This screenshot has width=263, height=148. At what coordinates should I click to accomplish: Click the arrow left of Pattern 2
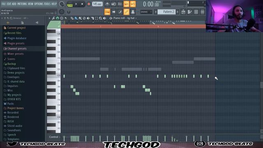[156, 12]
